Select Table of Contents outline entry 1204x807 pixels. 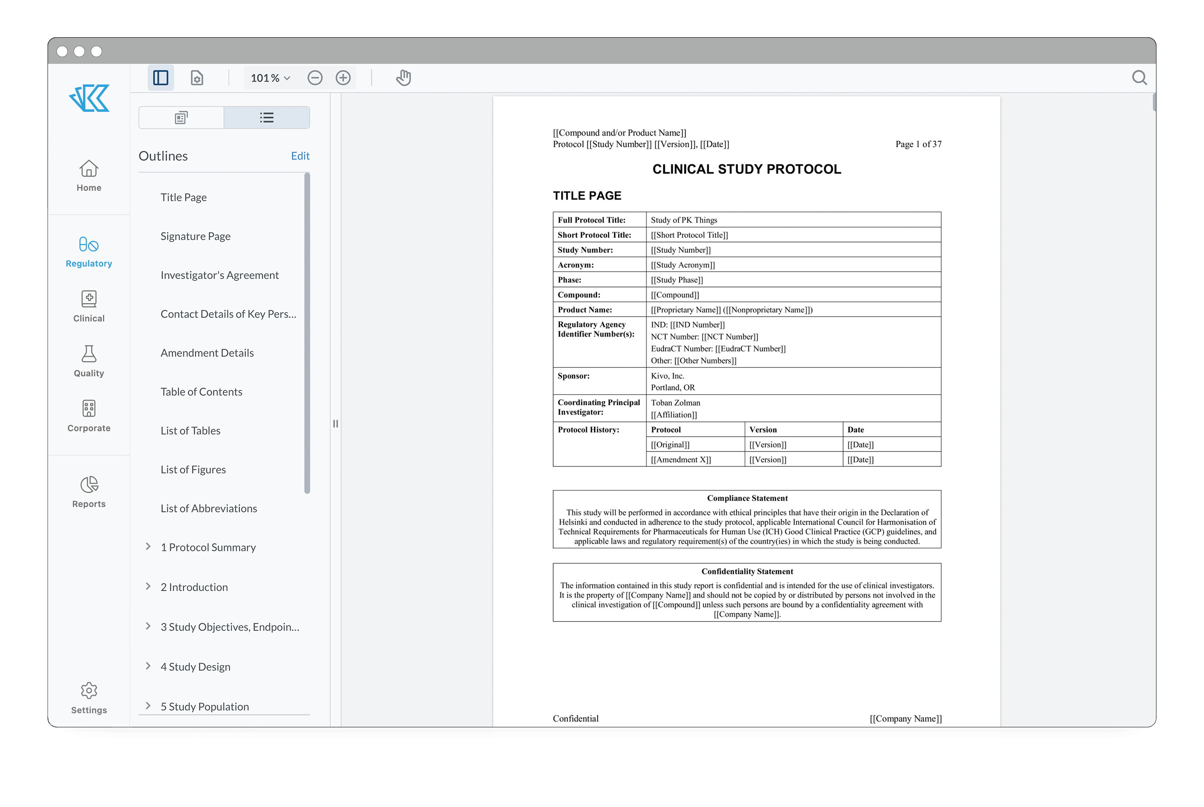coord(202,391)
